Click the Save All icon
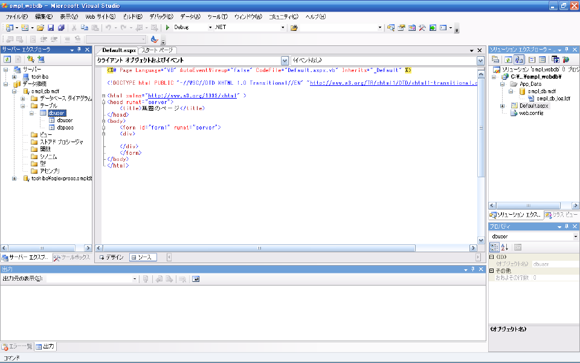This screenshot has width=580, height=363. pos(62,28)
